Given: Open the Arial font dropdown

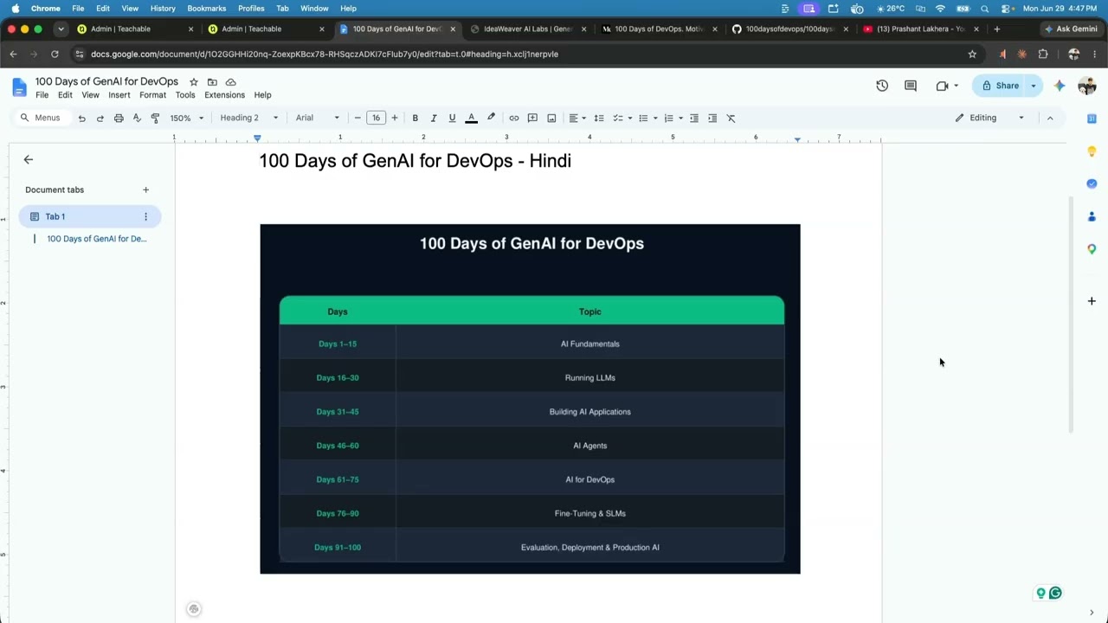Looking at the screenshot, I should click(x=318, y=118).
